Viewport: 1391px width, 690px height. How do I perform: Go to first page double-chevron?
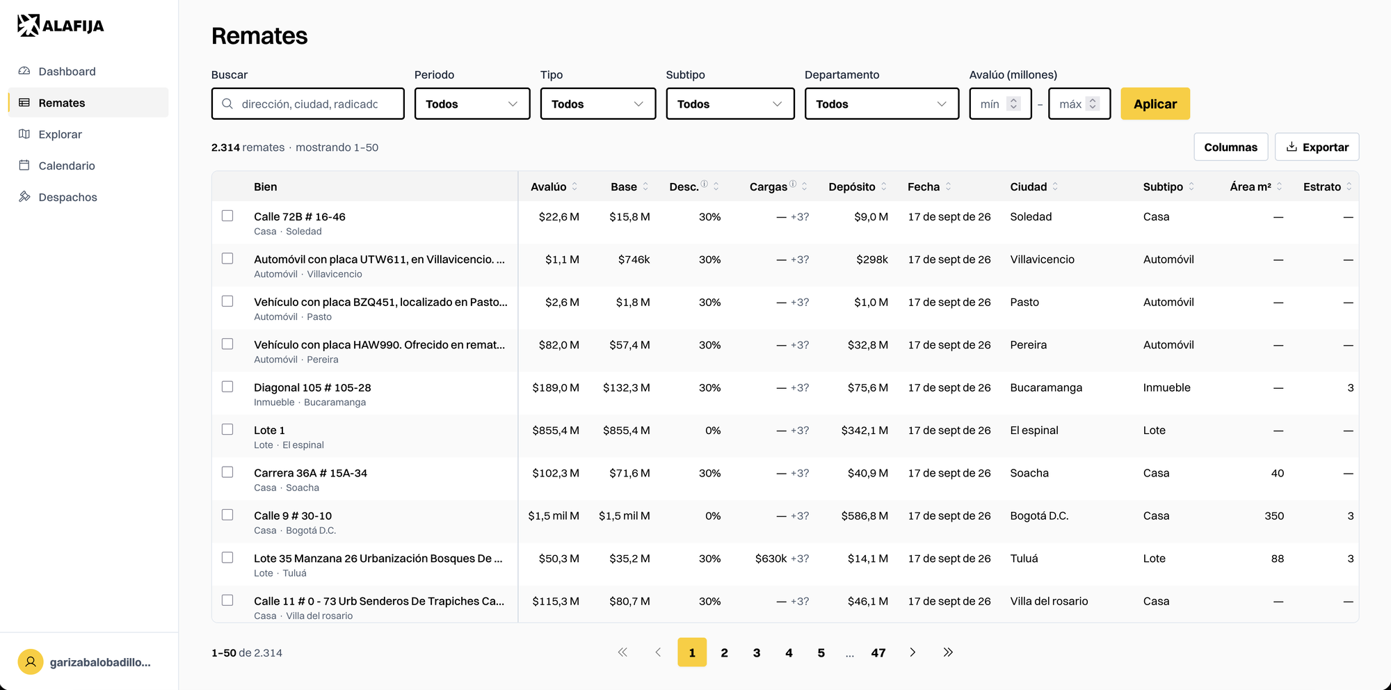pos(622,652)
